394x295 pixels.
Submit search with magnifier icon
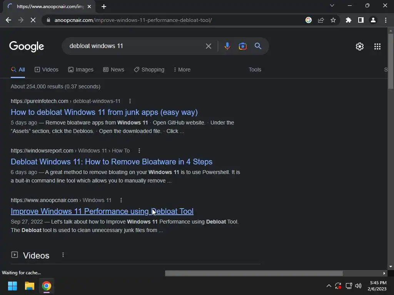[x=258, y=46]
